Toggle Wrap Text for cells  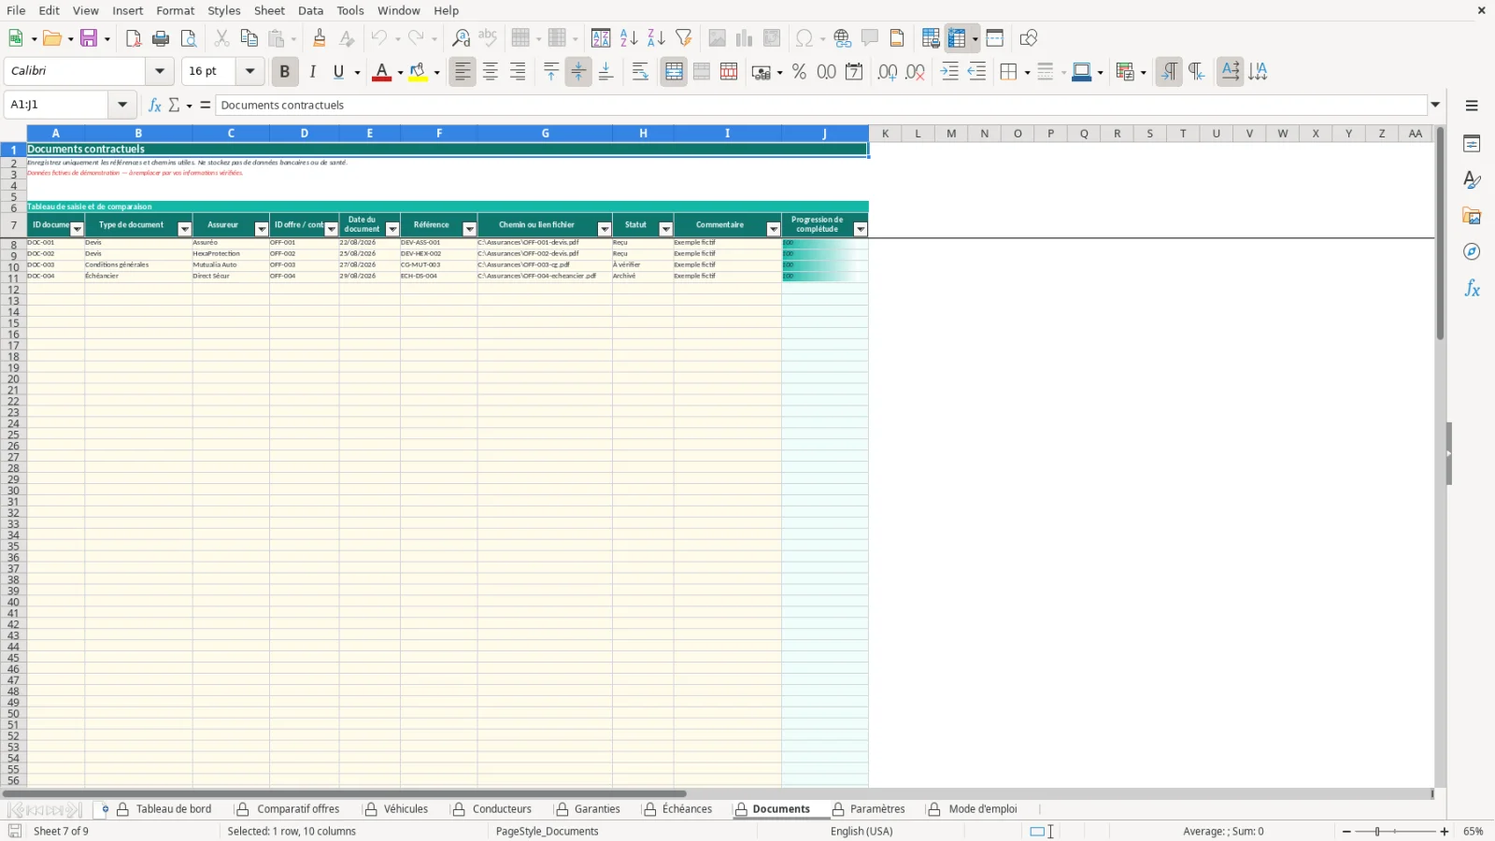point(640,72)
